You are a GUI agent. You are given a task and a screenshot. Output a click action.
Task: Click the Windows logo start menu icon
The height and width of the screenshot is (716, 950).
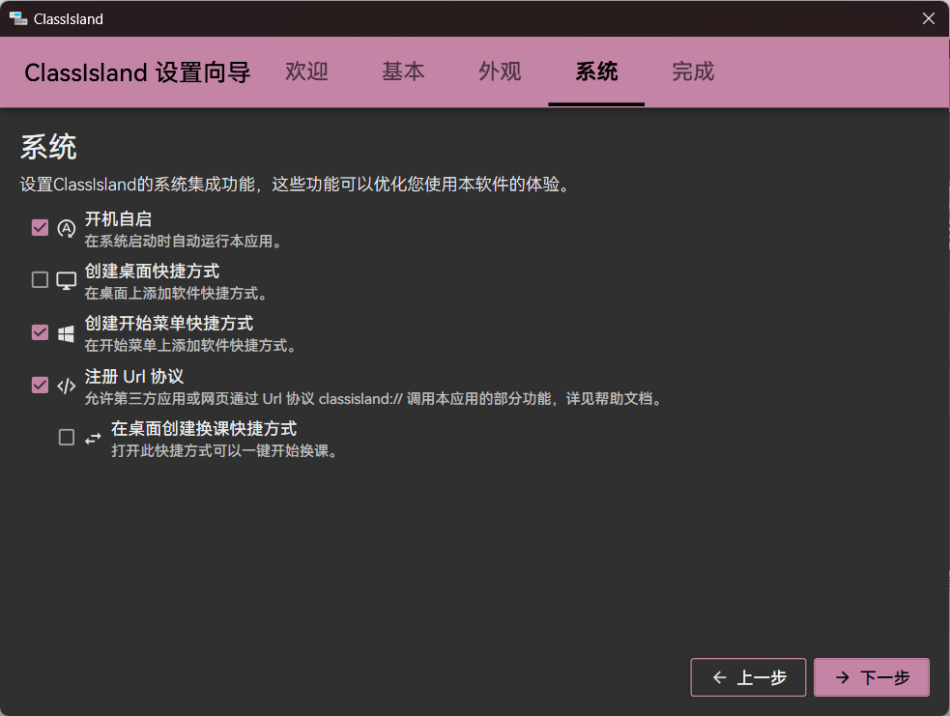[x=66, y=333]
